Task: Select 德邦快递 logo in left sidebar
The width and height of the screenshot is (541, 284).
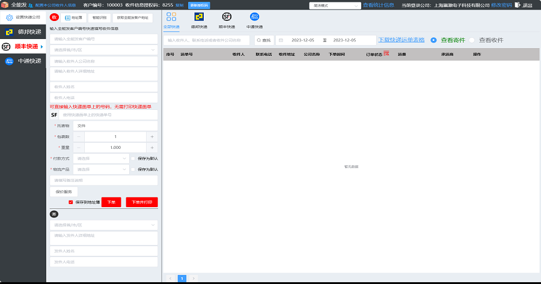Action: (x=9, y=32)
